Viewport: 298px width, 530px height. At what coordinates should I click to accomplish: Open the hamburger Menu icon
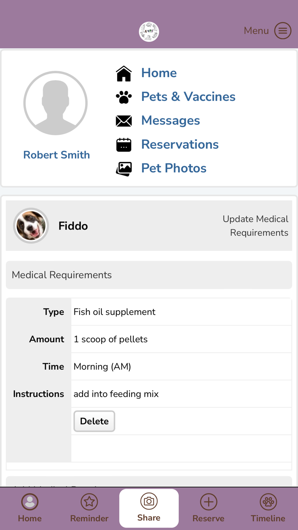point(283,31)
